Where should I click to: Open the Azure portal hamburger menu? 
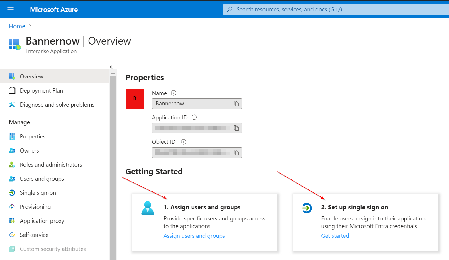pyautogui.click(x=11, y=10)
